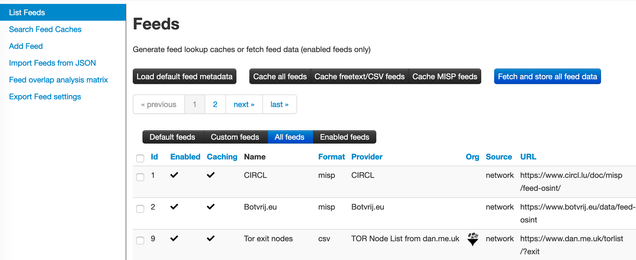Check the box for Botvrij.eu feed
Screen dimensions: 636x260
click(x=140, y=209)
